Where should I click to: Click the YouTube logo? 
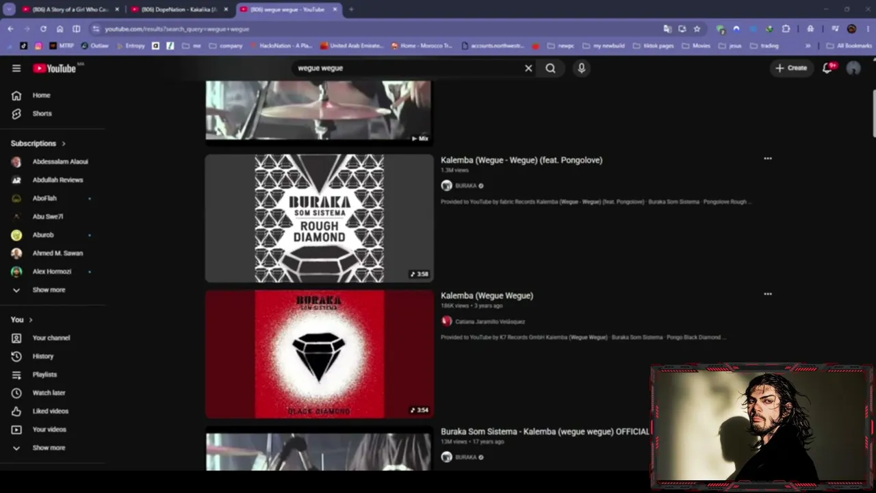coord(54,68)
